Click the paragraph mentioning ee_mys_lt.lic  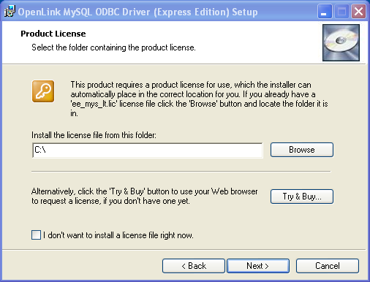pos(199,99)
